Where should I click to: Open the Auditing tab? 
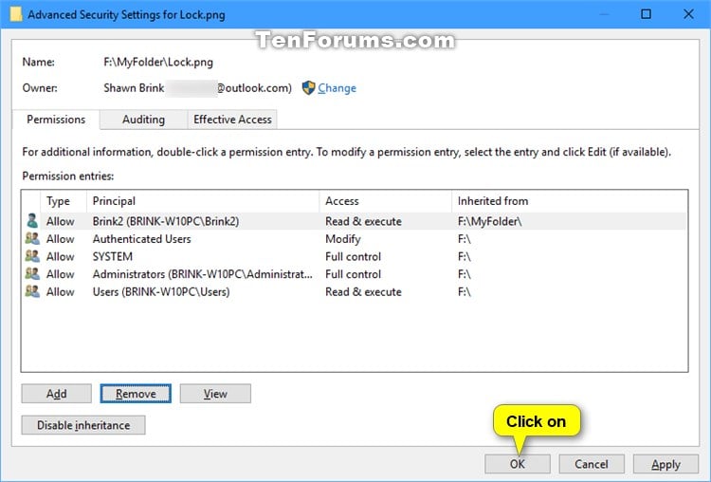coord(143,120)
